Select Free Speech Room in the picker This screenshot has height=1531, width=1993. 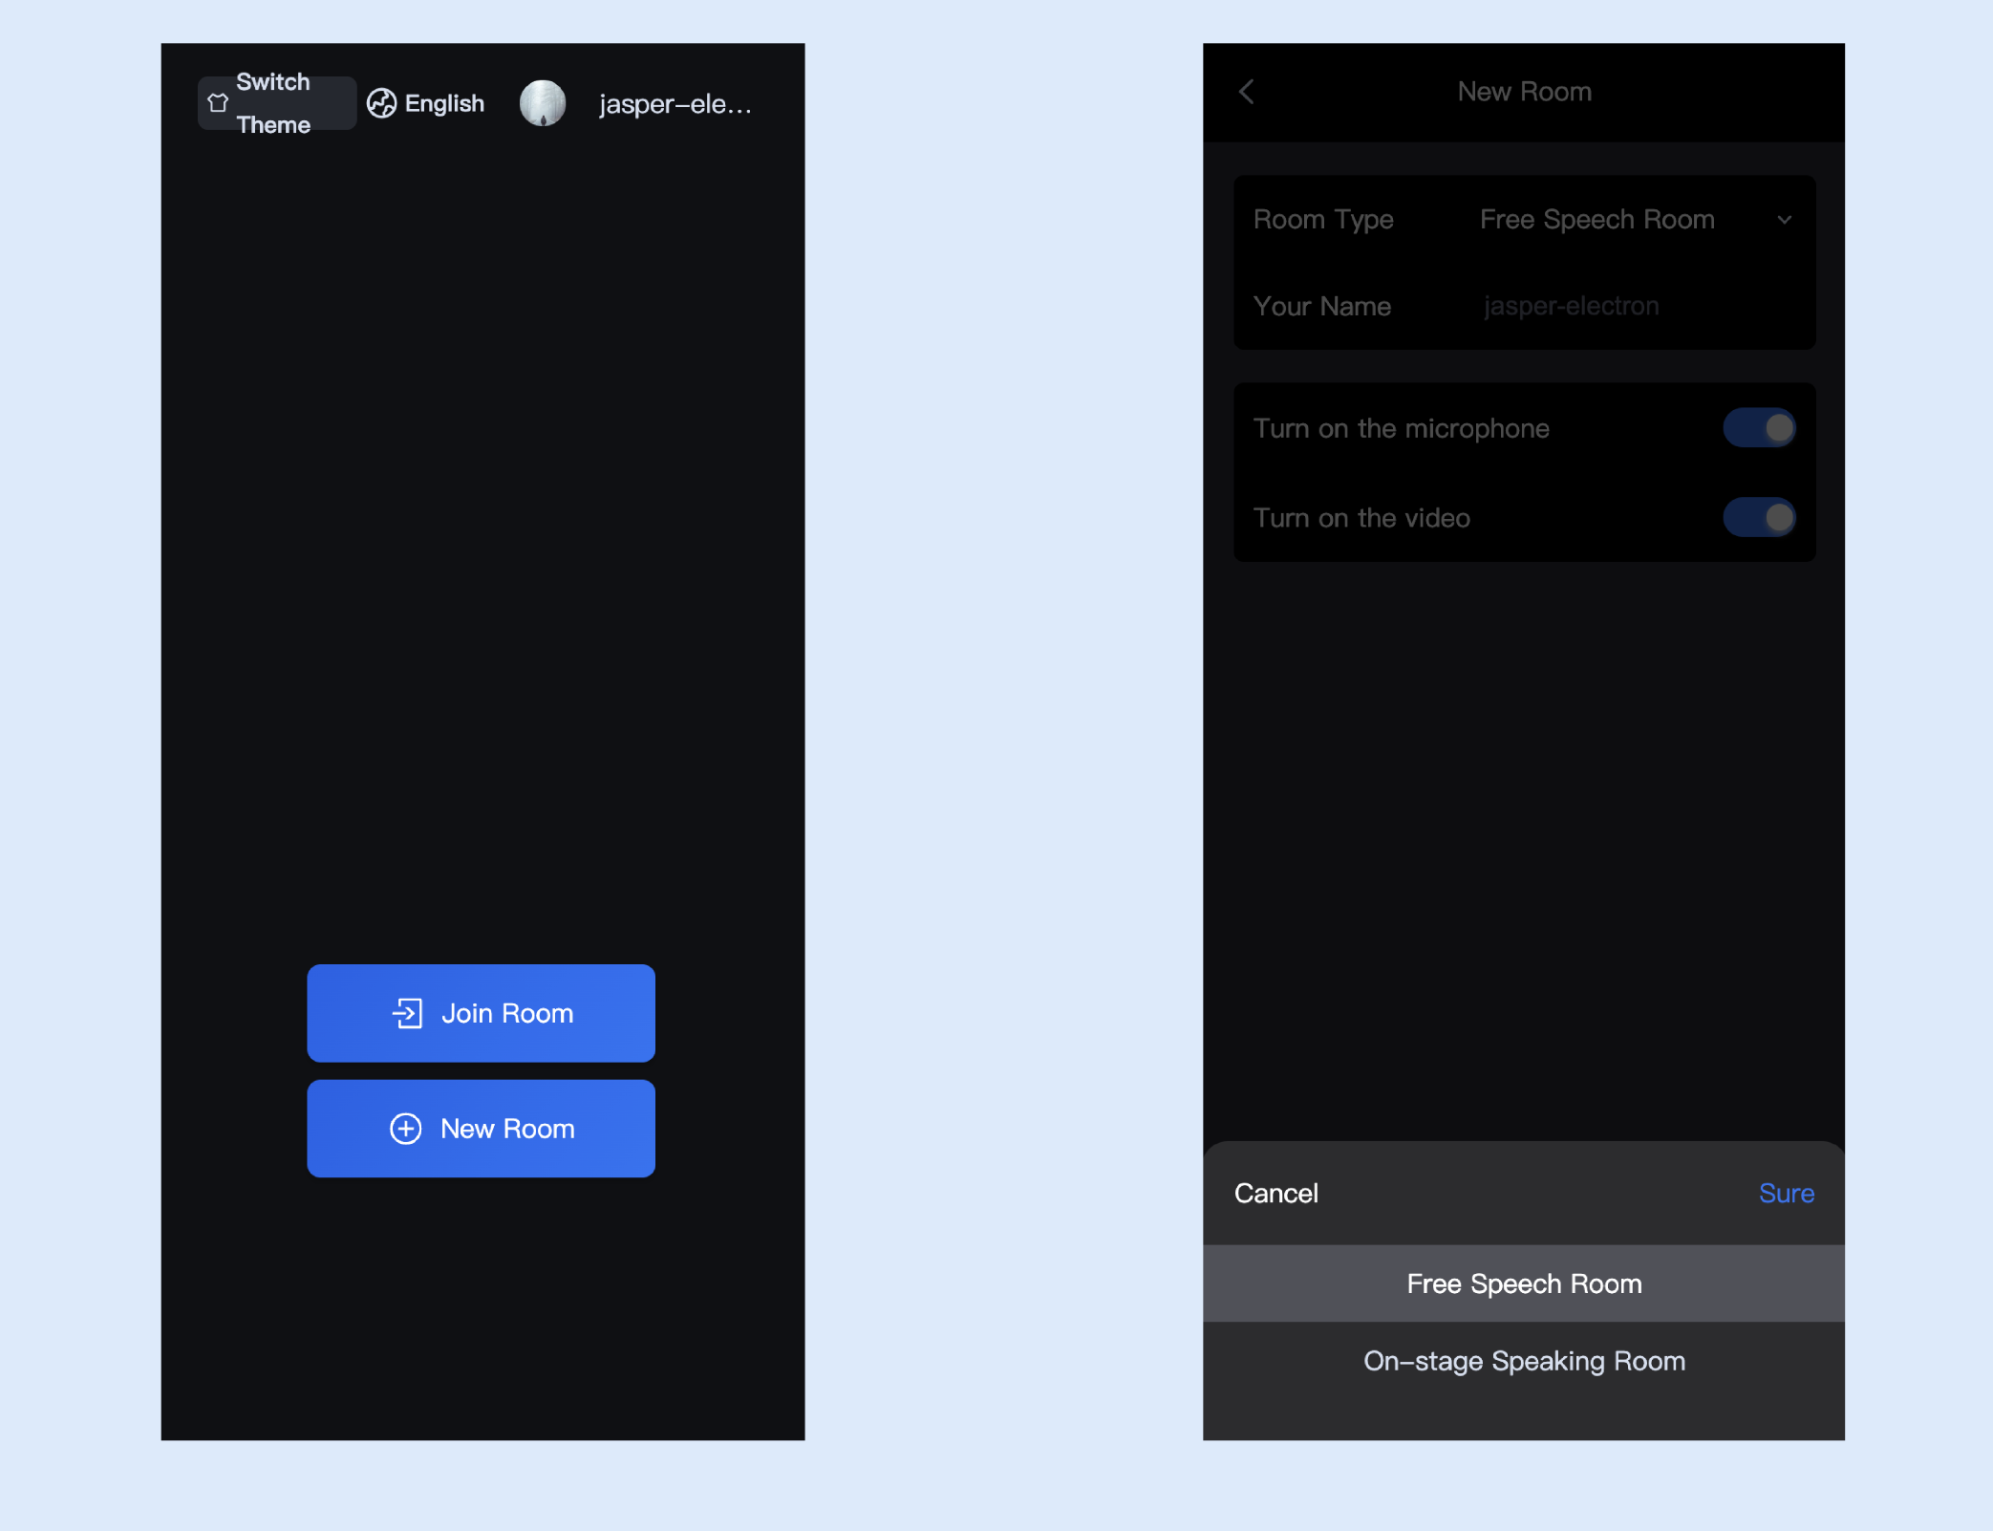point(1524,1283)
